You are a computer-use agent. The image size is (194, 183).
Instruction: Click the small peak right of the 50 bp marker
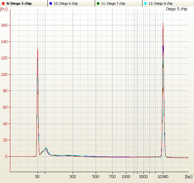[x=46, y=148]
